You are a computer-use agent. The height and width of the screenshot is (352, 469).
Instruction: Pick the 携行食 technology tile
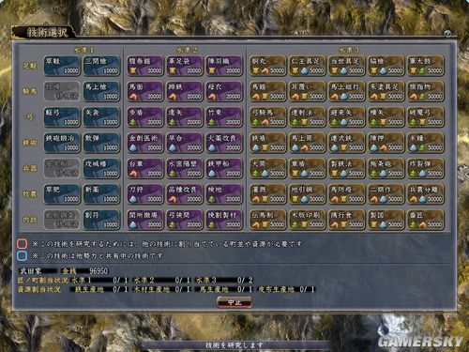click(347, 220)
